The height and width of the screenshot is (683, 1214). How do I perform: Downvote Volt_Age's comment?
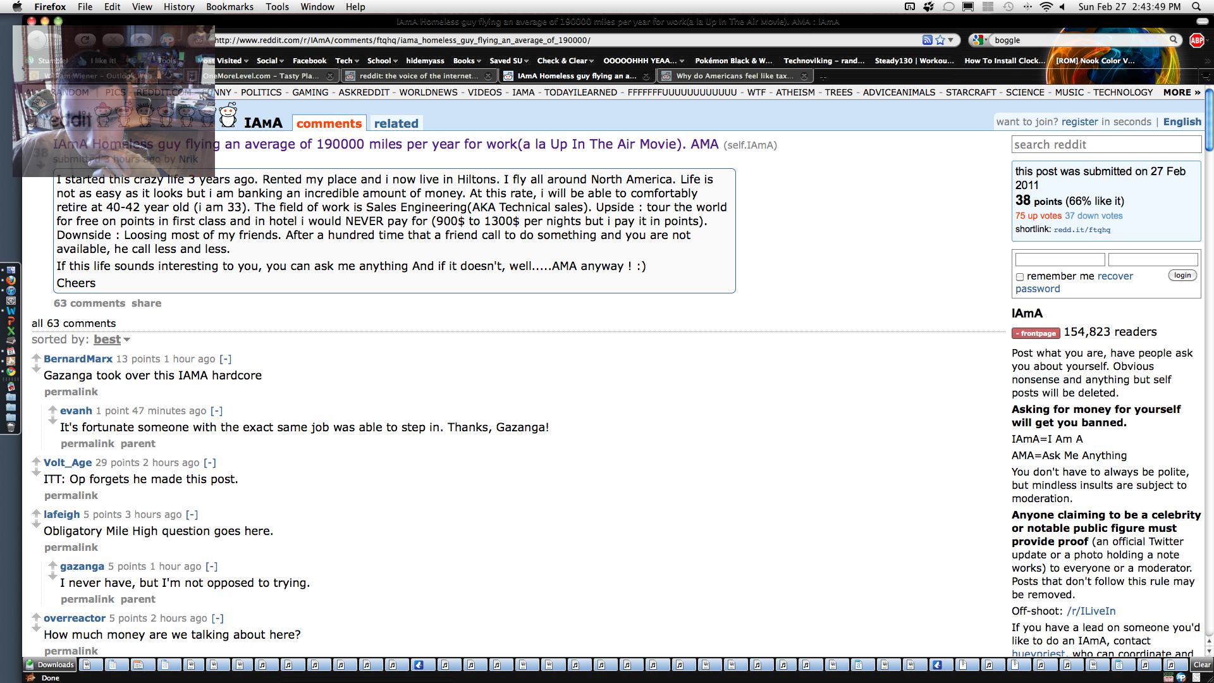tap(36, 472)
